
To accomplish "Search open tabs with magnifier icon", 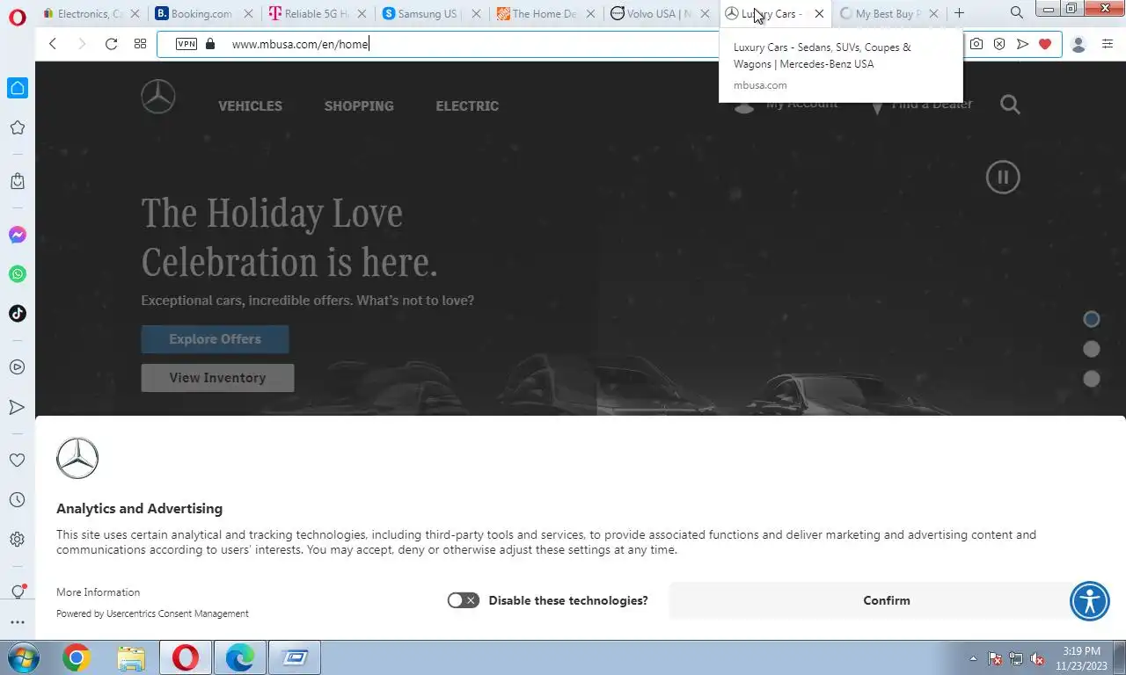I will pyautogui.click(x=1017, y=13).
